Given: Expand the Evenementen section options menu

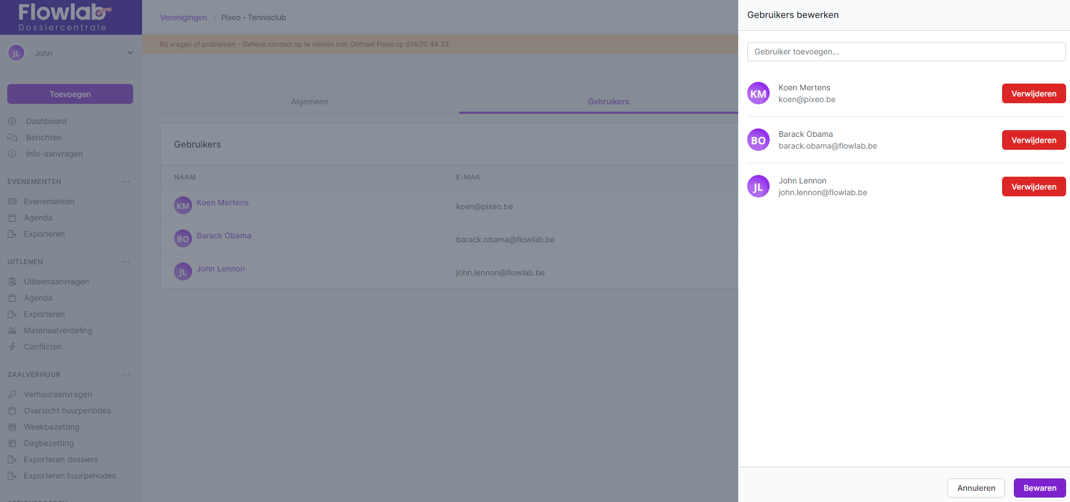Looking at the screenshot, I should pyautogui.click(x=126, y=182).
